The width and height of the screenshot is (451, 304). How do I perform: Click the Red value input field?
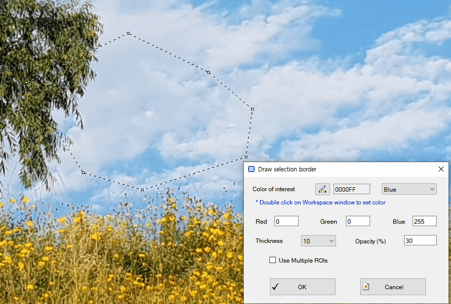[286, 221]
